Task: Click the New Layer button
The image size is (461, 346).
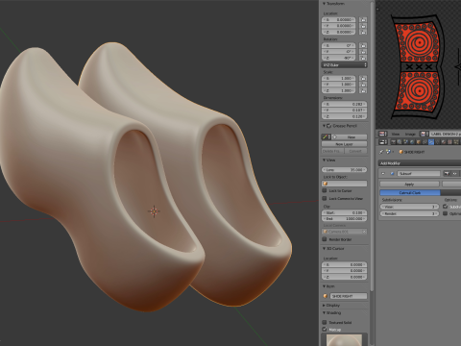Action: [x=344, y=144]
